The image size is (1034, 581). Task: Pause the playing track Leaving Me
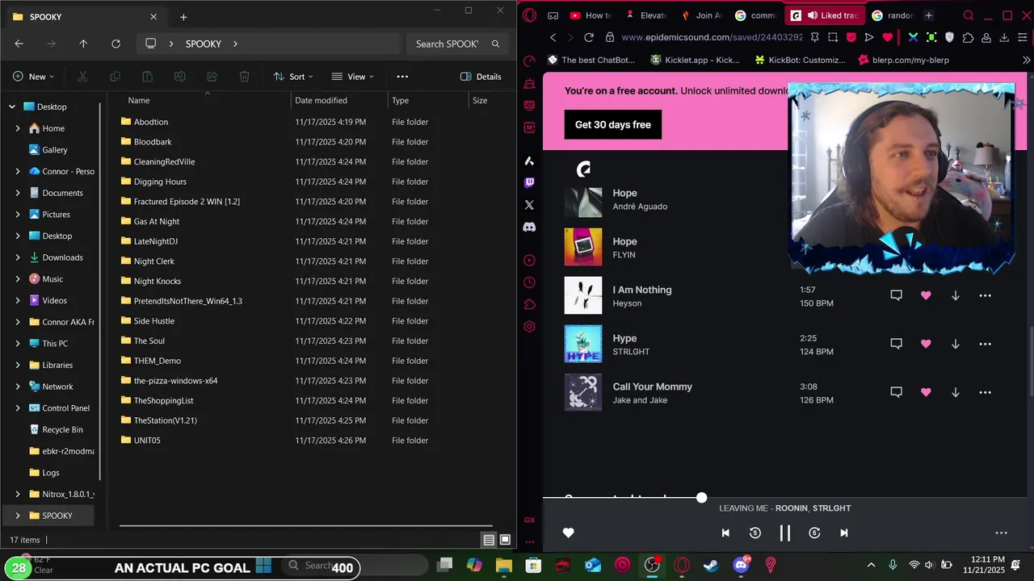point(784,533)
